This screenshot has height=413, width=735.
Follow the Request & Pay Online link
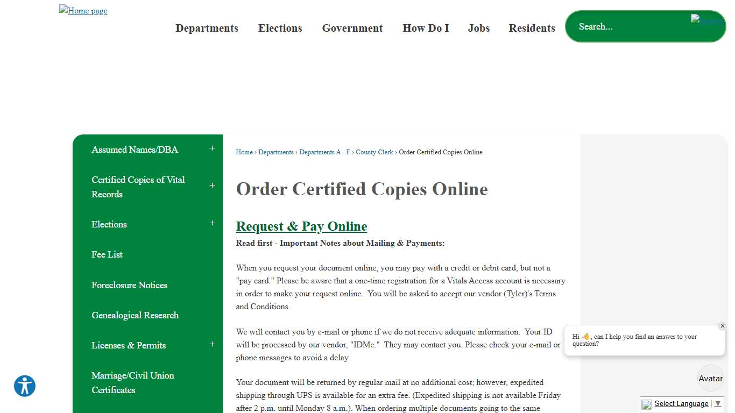point(301,226)
